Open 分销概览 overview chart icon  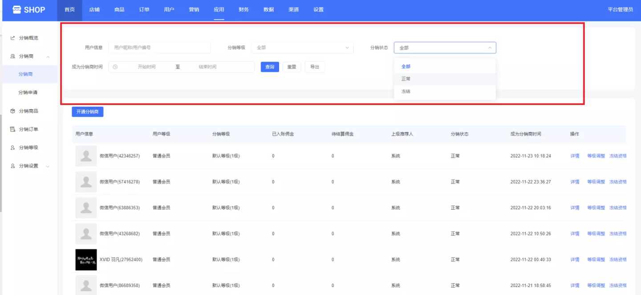12,38
